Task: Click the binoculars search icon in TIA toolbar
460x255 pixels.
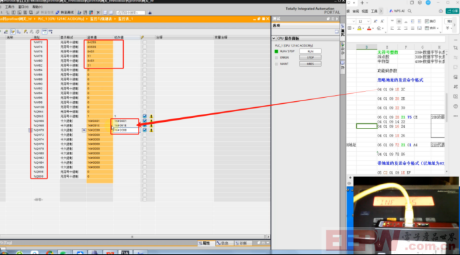Action: [x=150, y=13]
